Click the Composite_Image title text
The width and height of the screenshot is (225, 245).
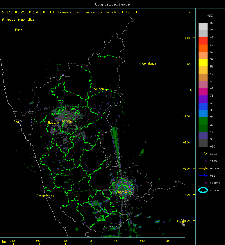[x=112, y=4]
